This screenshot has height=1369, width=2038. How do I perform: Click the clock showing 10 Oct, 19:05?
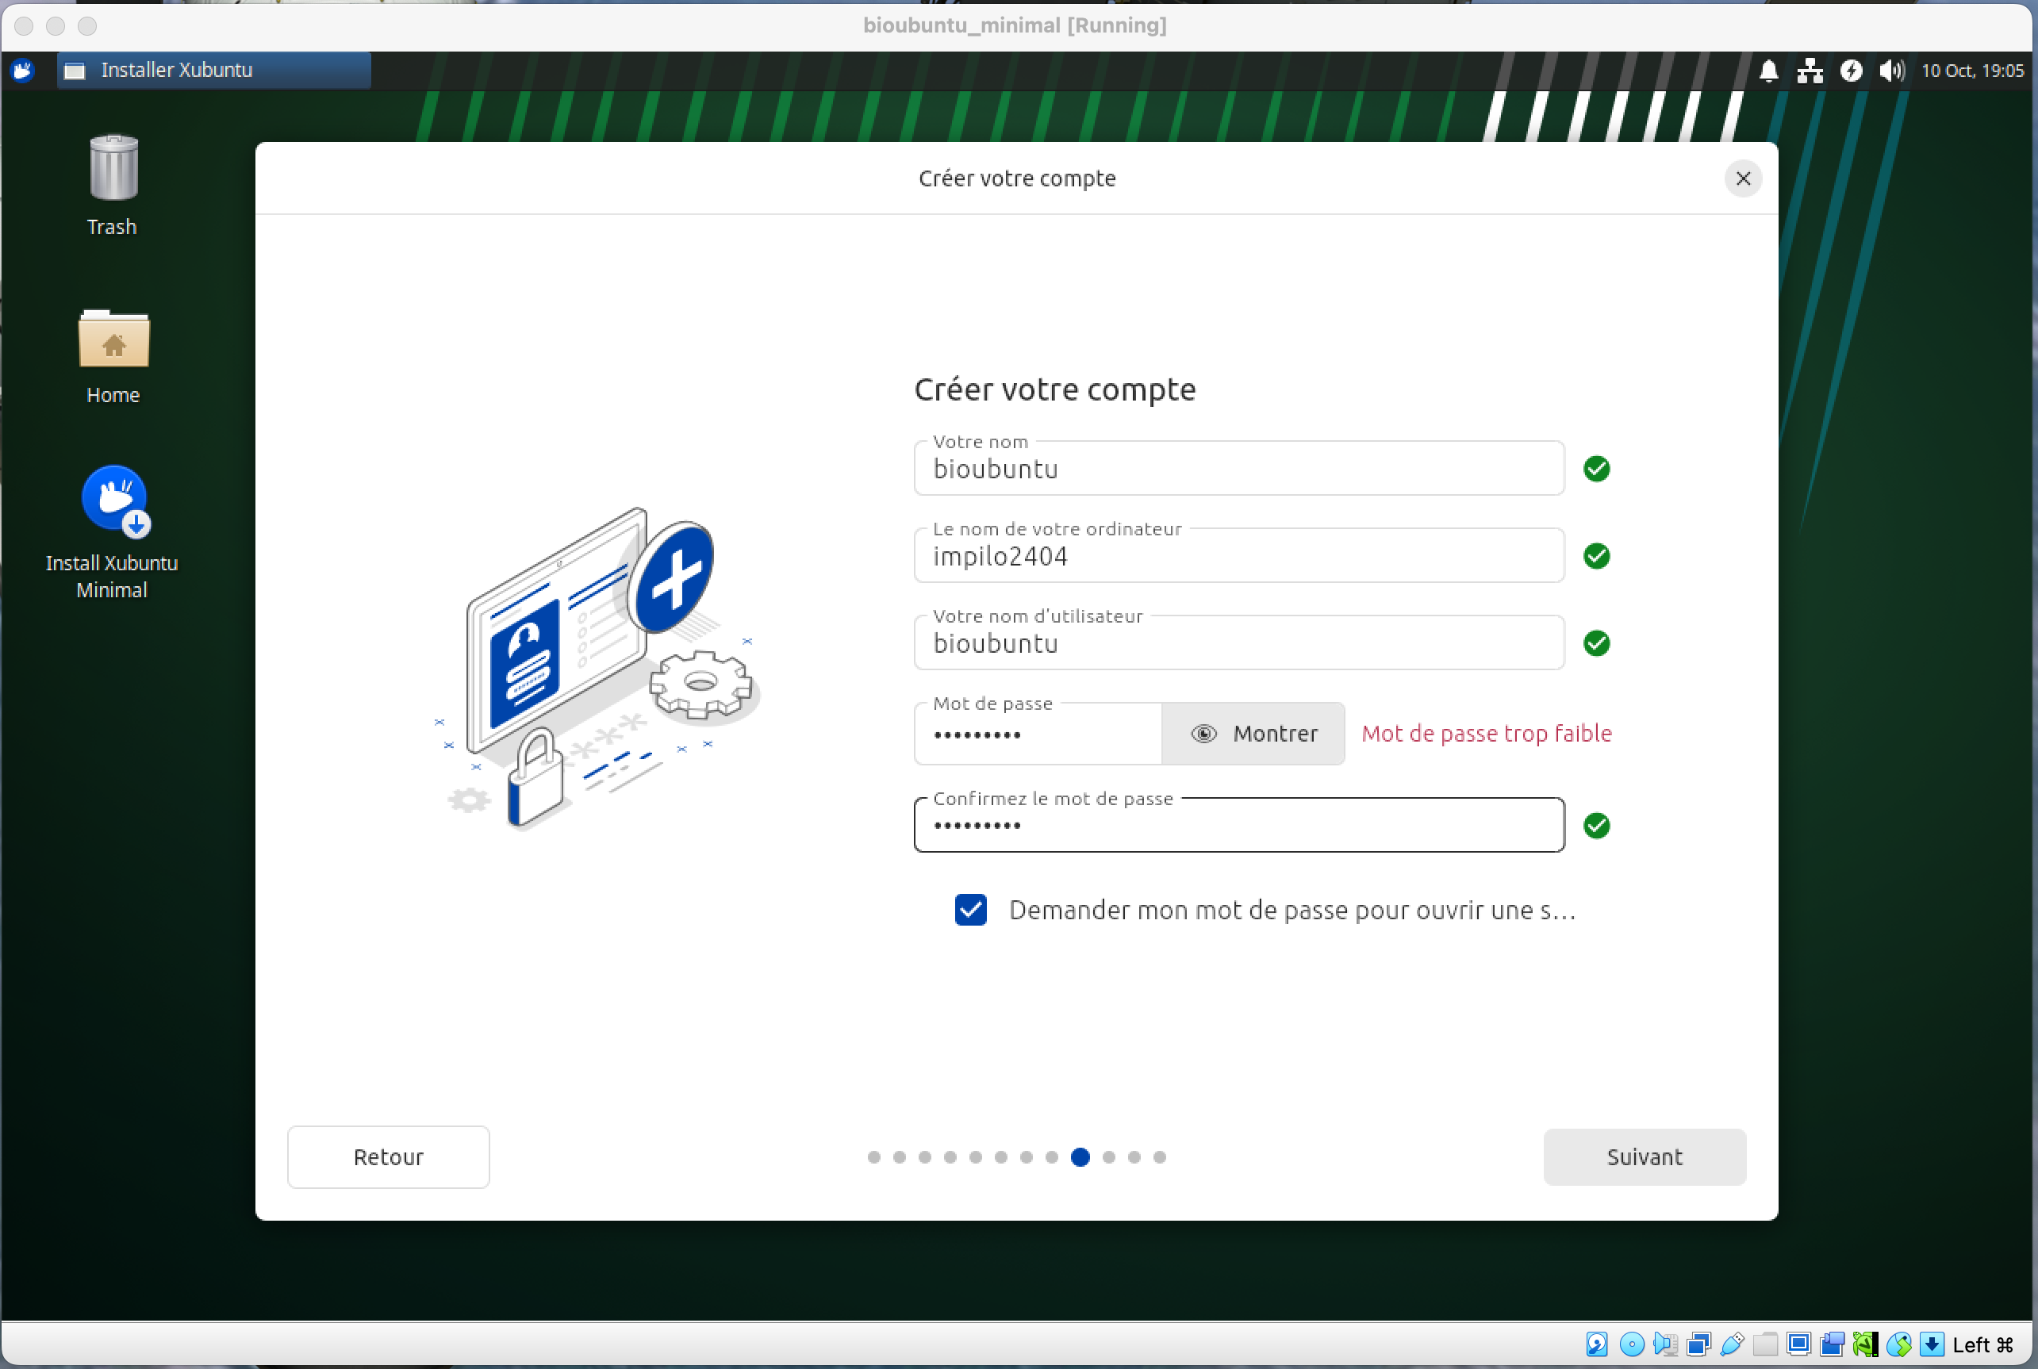pyautogui.click(x=1971, y=71)
